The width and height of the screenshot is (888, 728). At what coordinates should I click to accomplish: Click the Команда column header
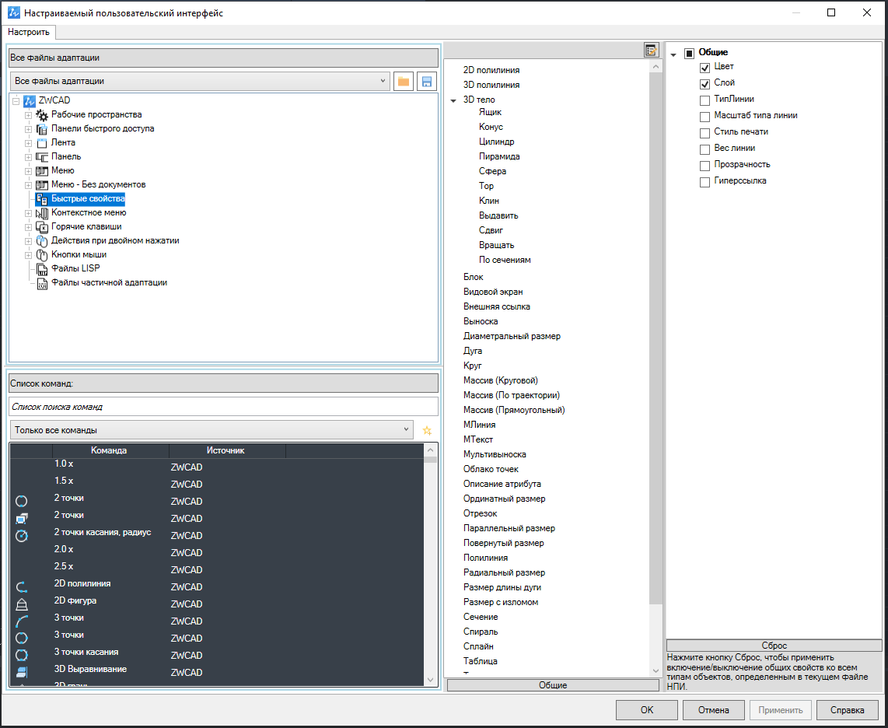tap(110, 450)
